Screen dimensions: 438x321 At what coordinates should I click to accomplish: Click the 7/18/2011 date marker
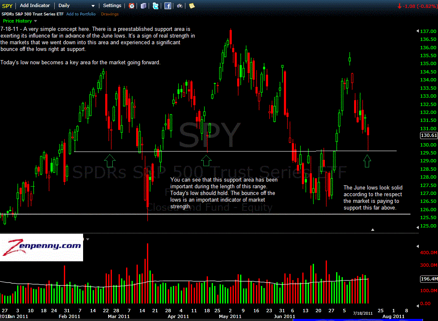pos(363,313)
